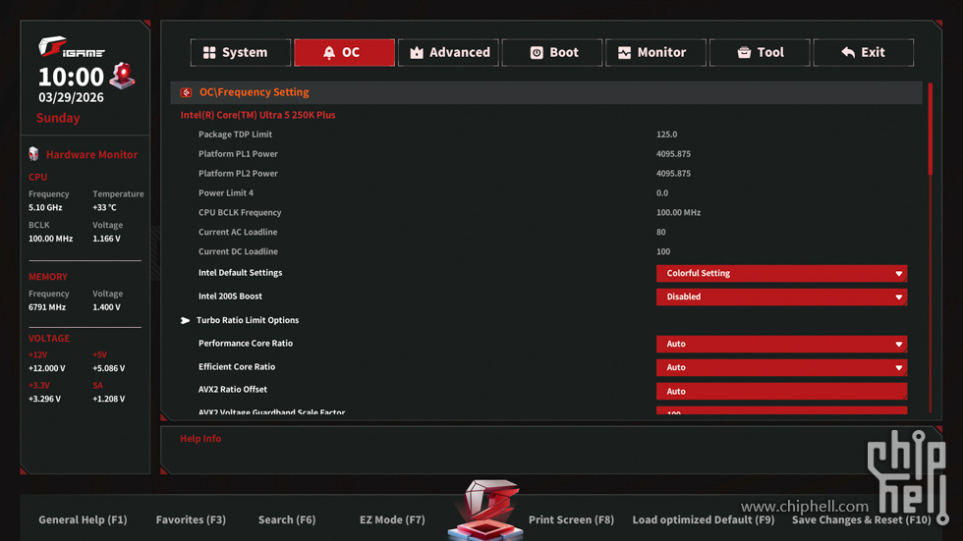Click Current AC Loadline label
The image size is (963, 541).
tap(238, 233)
